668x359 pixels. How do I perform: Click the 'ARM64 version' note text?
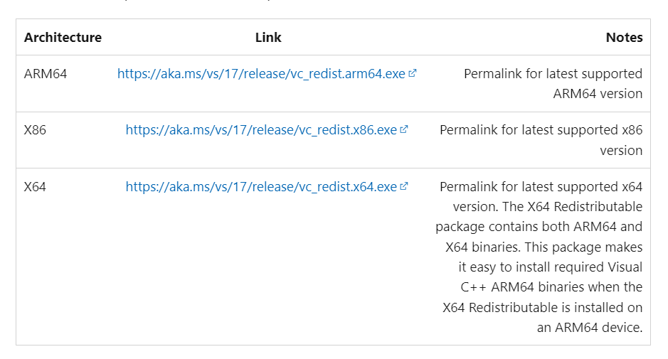tap(598, 94)
